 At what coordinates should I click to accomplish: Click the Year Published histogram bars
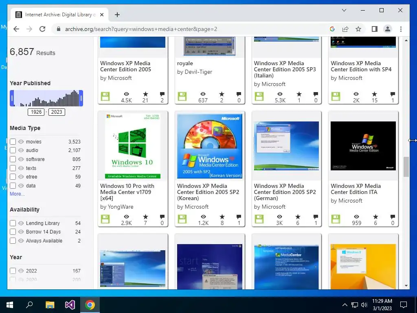point(46,98)
